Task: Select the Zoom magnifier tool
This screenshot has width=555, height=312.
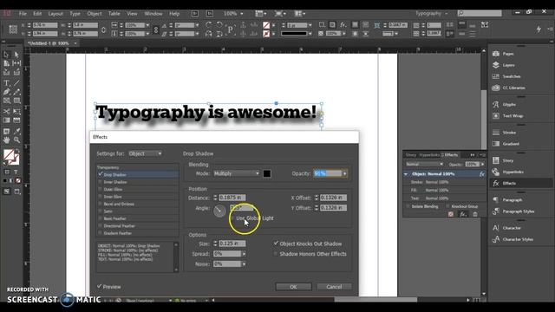Action: pyautogui.click(x=16, y=140)
